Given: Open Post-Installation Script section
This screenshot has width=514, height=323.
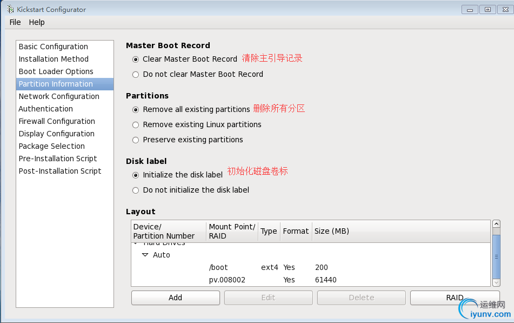Looking at the screenshot, I should (x=65, y=172).
